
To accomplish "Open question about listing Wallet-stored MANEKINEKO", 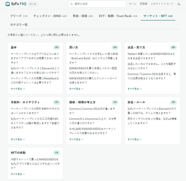I will 151,56.
